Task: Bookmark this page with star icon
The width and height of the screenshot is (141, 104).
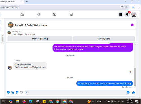Action: 126,7
